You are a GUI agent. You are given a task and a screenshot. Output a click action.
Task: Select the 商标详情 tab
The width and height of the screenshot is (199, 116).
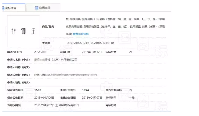14,8
